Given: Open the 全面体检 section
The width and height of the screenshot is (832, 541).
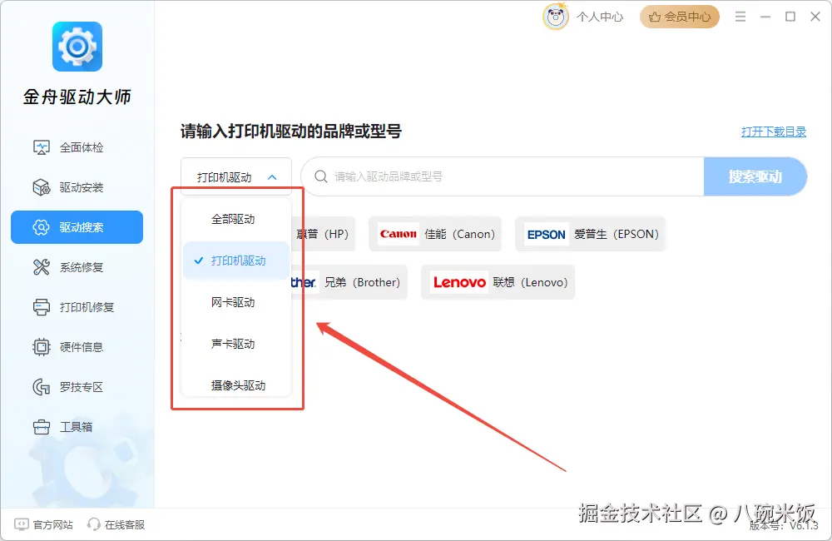Looking at the screenshot, I should pos(77,147).
